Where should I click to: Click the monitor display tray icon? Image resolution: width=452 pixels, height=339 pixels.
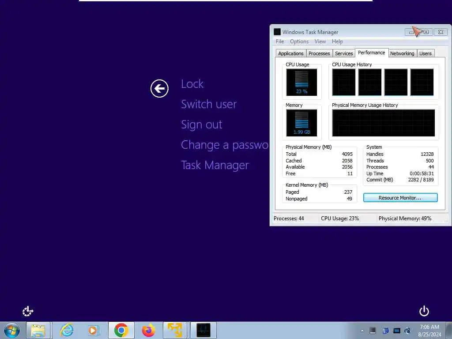tap(397, 331)
